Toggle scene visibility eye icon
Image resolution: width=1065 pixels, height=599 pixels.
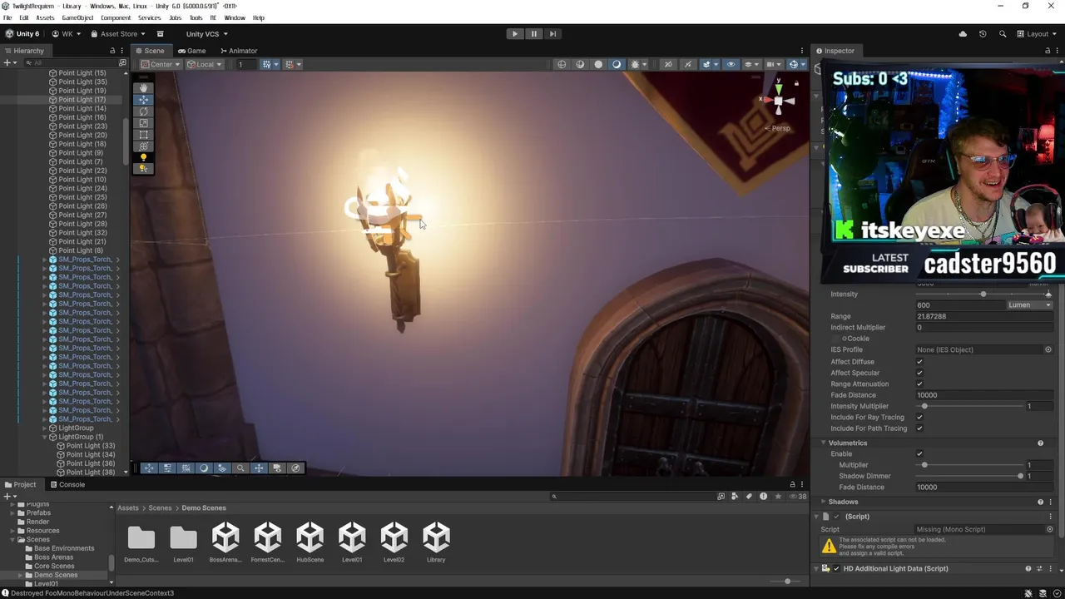pos(731,64)
